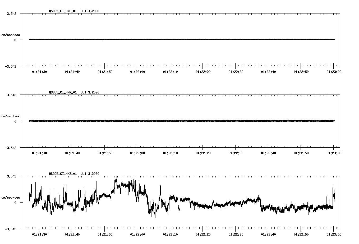Click time label 01:21:30 under HNE plot

tap(40, 72)
